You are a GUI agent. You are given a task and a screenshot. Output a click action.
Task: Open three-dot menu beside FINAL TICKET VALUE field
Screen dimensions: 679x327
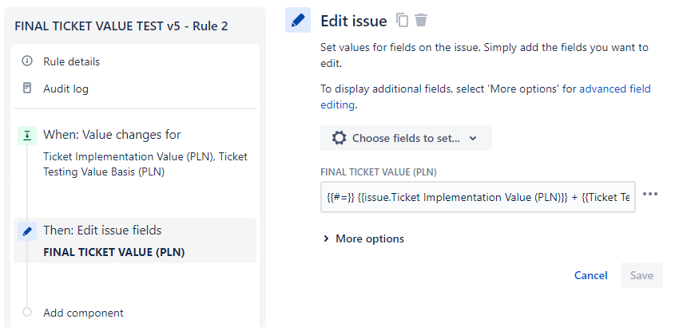point(650,195)
